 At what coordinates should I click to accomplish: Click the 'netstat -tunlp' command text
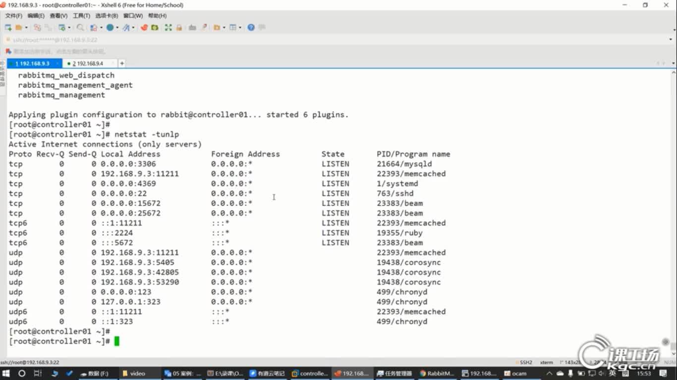(147, 135)
